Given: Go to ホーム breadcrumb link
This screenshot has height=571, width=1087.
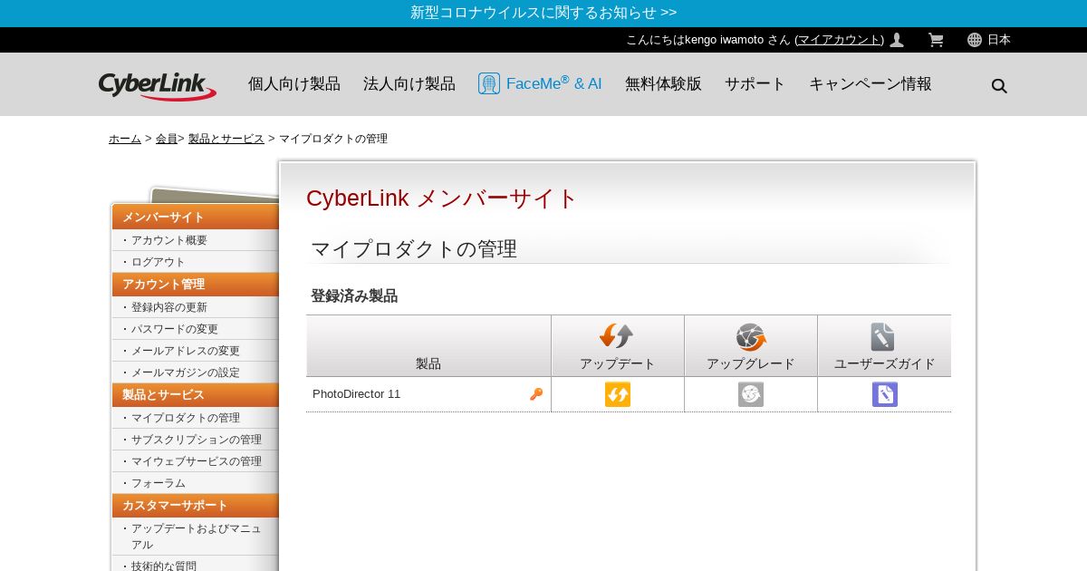Looking at the screenshot, I should point(125,139).
